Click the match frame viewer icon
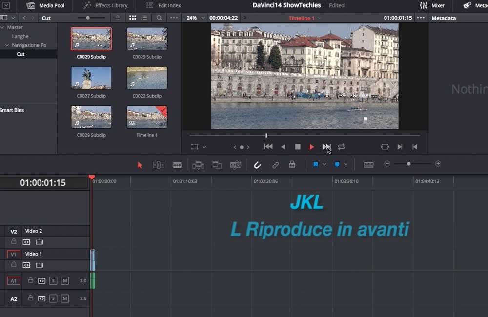Image resolution: width=488 pixels, height=317 pixels. (x=385, y=147)
